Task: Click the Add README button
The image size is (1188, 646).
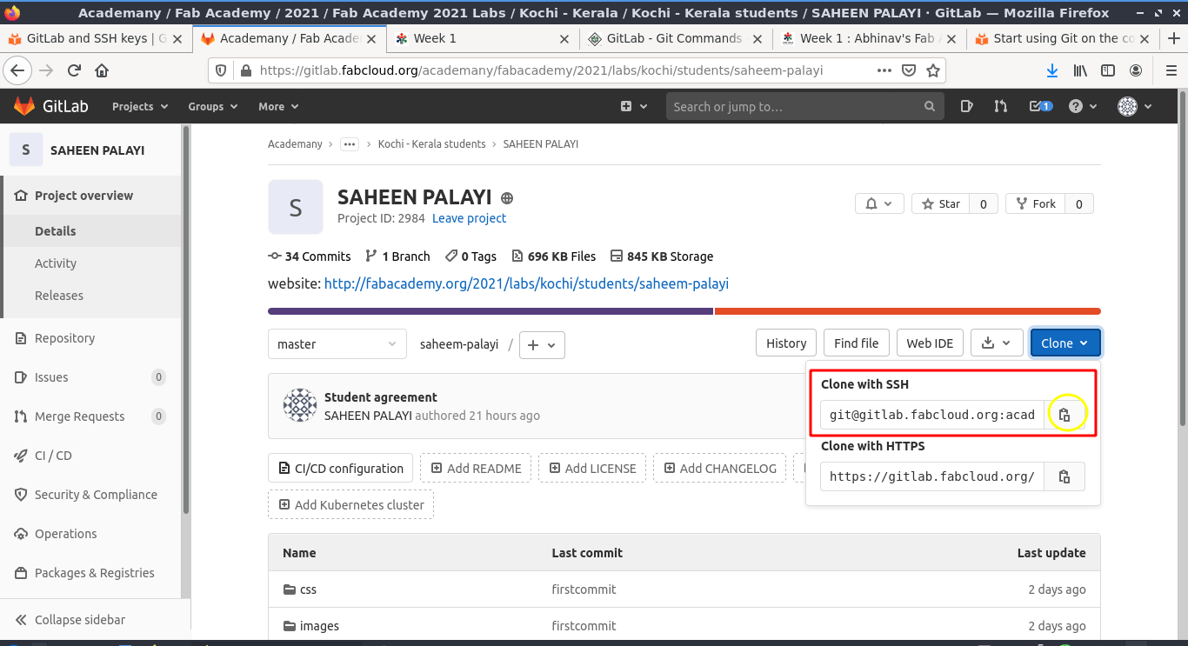Action: (x=475, y=468)
